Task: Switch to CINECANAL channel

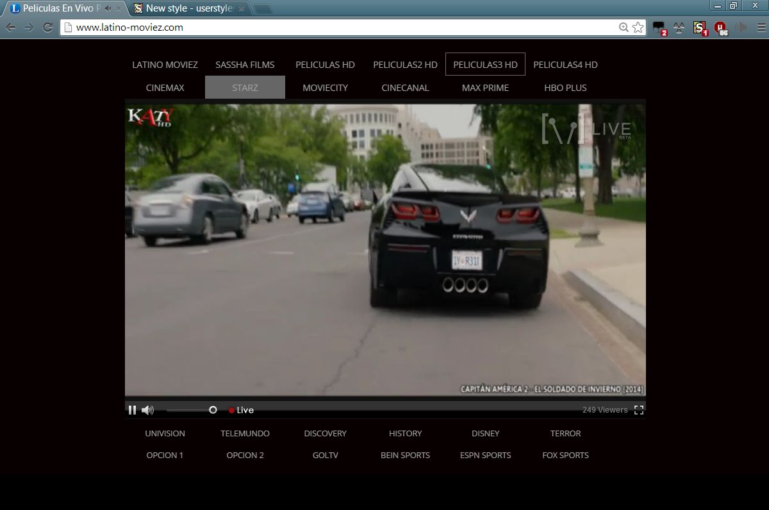Action: point(405,88)
